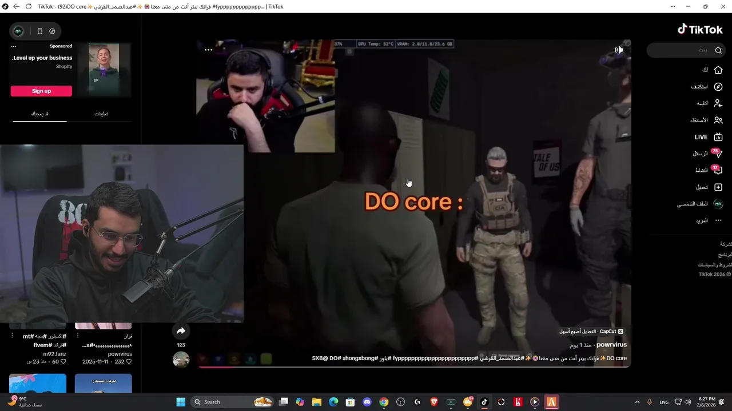Reload the TikTok page
Viewport: 732px width, 411px height.
28,6
